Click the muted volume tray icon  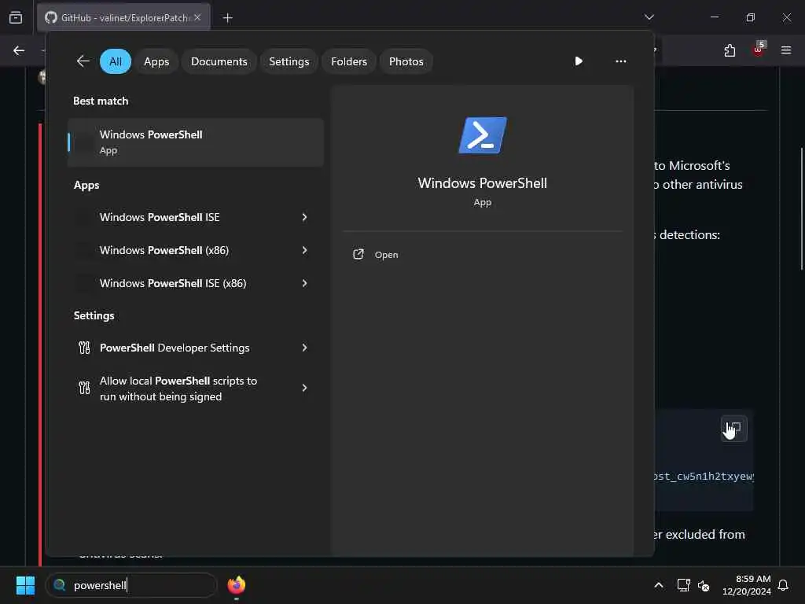[x=704, y=585]
